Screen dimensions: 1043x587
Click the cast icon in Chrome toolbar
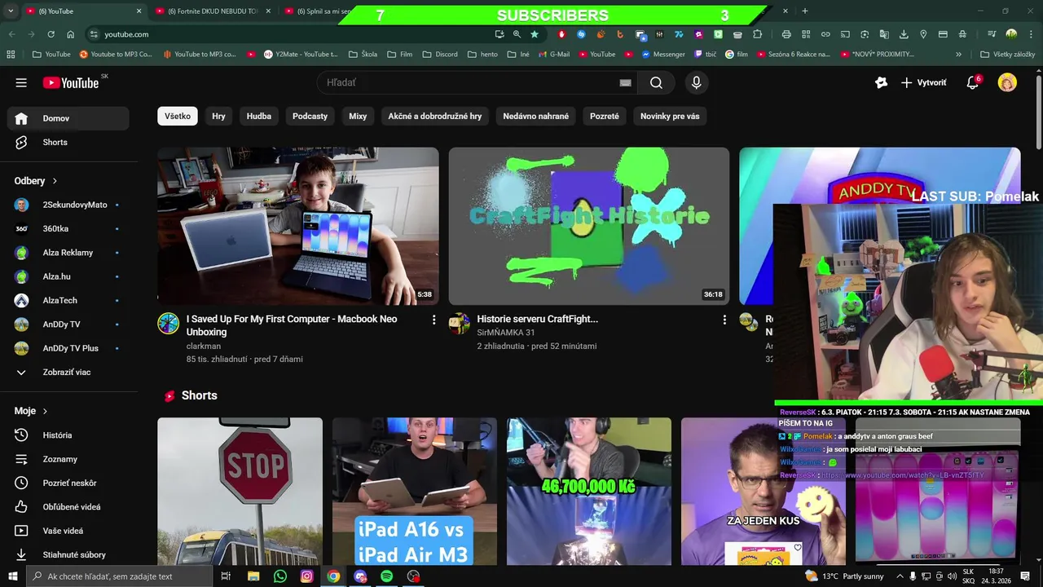tap(845, 34)
